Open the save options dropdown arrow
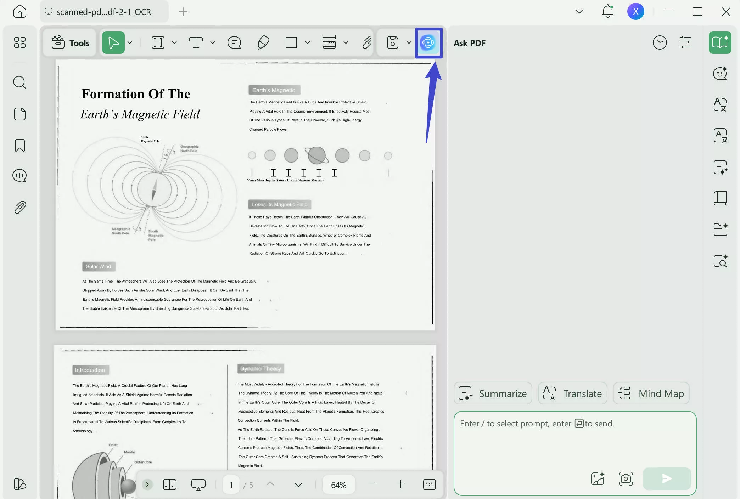The height and width of the screenshot is (499, 740). click(x=409, y=43)
